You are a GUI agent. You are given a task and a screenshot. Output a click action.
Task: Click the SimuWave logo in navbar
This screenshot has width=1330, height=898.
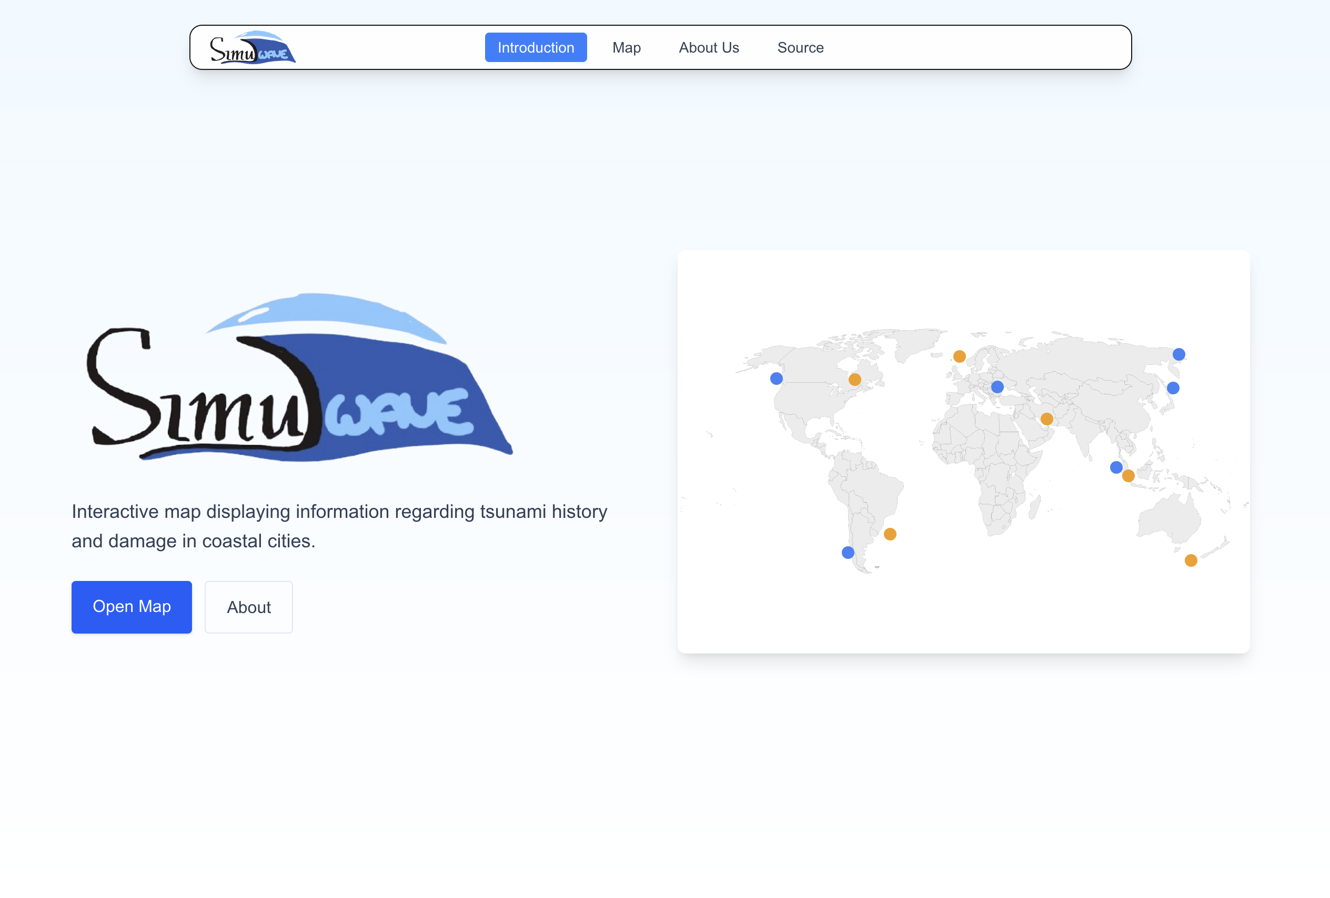(x=253, y=47)
